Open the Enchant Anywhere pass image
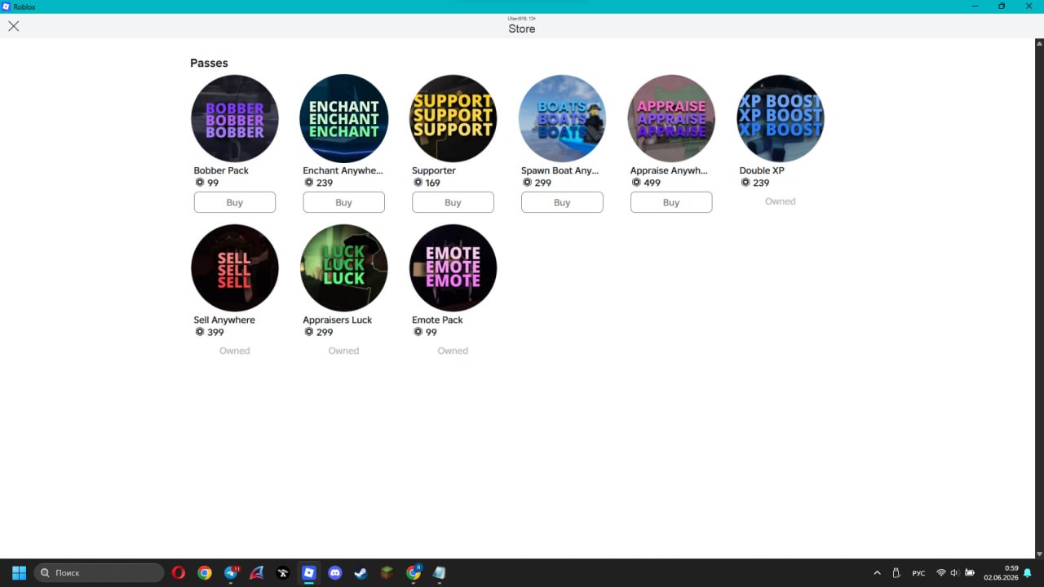This screenshot has width=1044, height=587. coord(343,118)
